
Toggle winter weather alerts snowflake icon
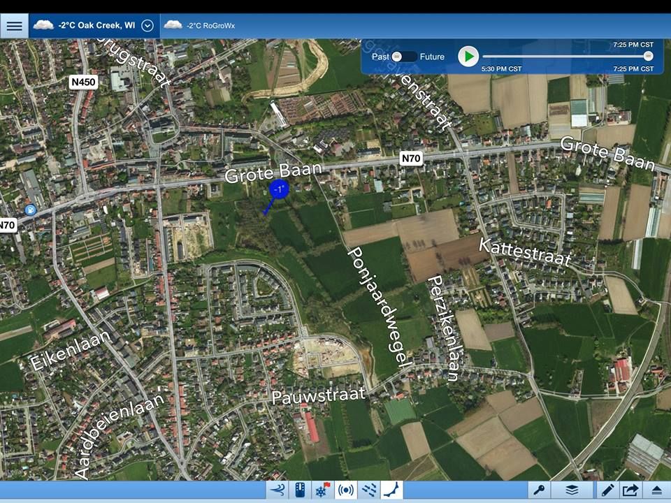(x=323, y=490)
